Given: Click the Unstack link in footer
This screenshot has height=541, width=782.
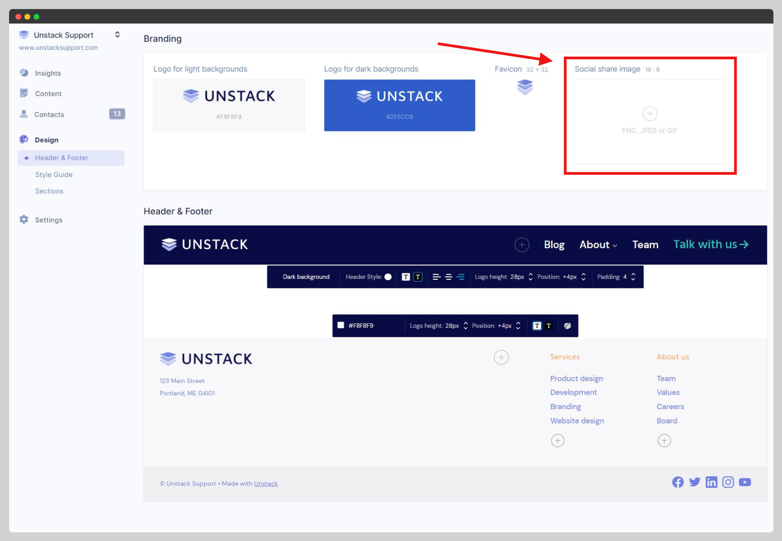Looking at the screenshot, I should pos(266,484).
